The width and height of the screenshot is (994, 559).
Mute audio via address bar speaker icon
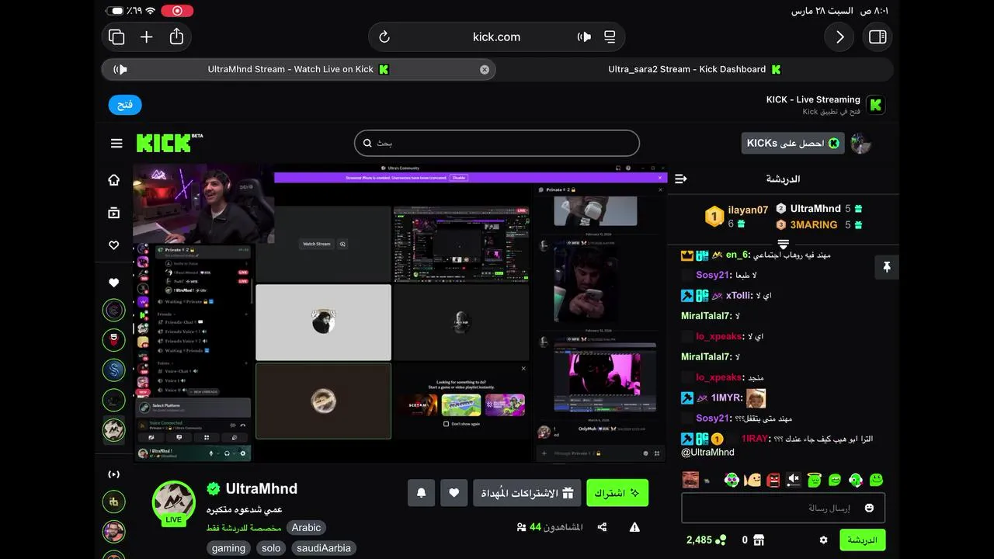pos(584,36)
